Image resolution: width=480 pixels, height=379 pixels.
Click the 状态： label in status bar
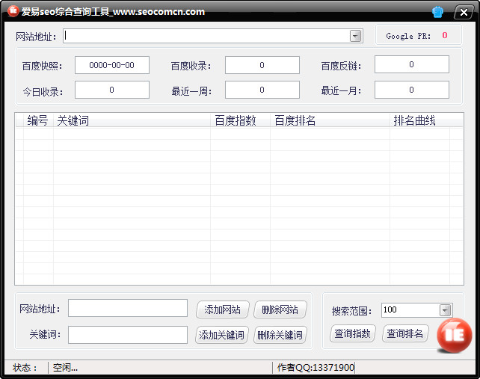coord(25,368)
